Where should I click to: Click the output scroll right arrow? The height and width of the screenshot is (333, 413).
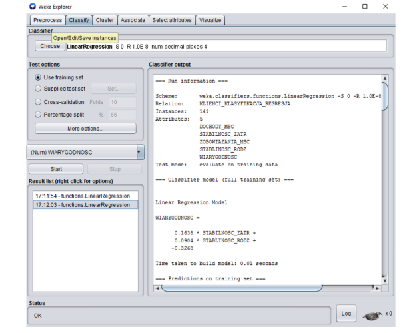[378, 288]
